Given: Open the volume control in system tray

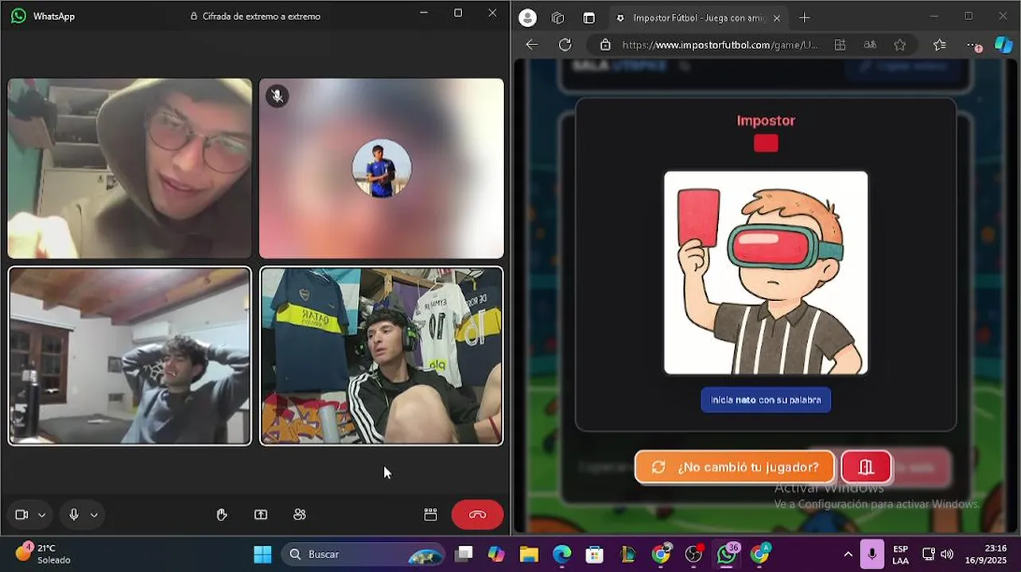Looking at the screenshot, I should point(947,555).
